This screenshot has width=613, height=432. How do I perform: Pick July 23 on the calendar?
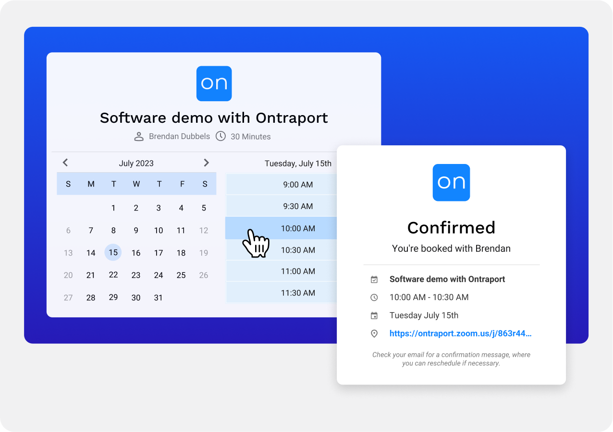[x=136, y=275]
